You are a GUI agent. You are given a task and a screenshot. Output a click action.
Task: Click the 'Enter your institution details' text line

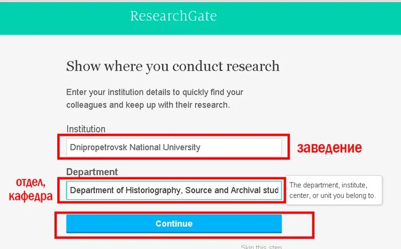click(x=155, y=92)
